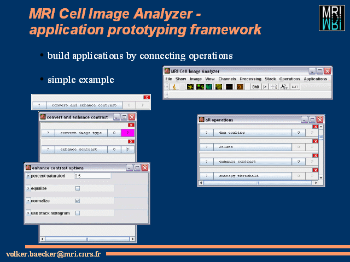This screenshot has width=350, height=262.
Task: Click the microscope icon in the Analyzer toolbar
Action: tap(174, 87)
